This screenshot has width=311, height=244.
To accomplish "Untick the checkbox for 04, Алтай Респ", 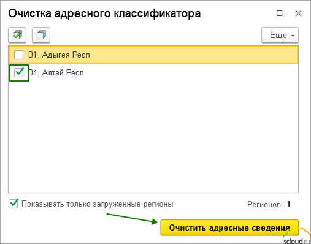I will click(x=19, y=72).
